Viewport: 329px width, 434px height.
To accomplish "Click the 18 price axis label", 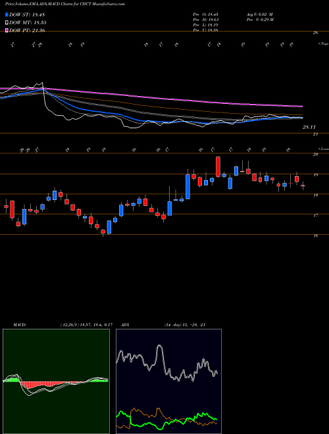I will pyautogui.click(x=315, y=195).
